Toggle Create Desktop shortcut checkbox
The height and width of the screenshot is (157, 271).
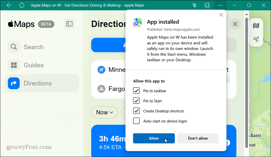(136, 111)
